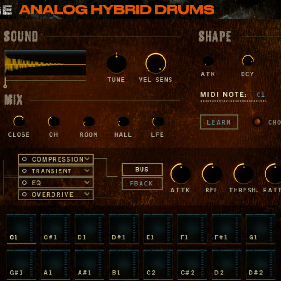Viewport: 281px width, 281px height.
Task: Adjust the VEL SENS knob
Action: [x=155, y=63]
